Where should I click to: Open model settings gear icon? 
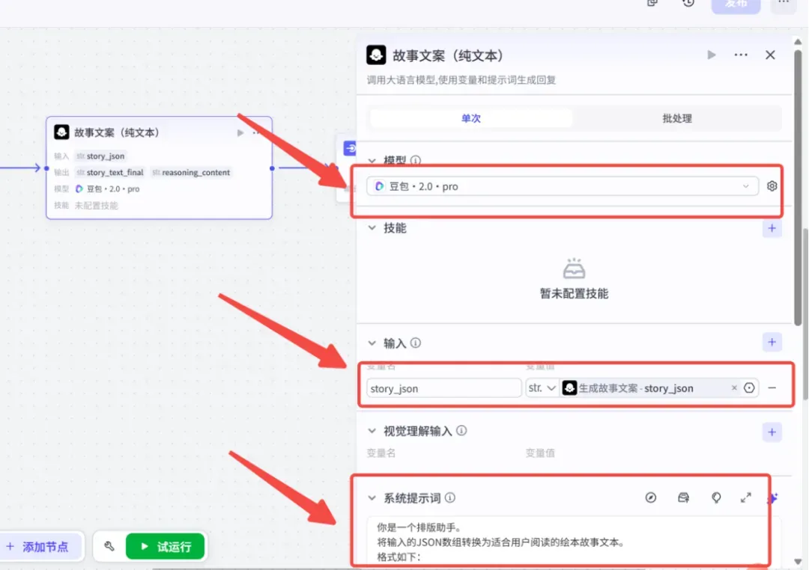coord(772,186)
